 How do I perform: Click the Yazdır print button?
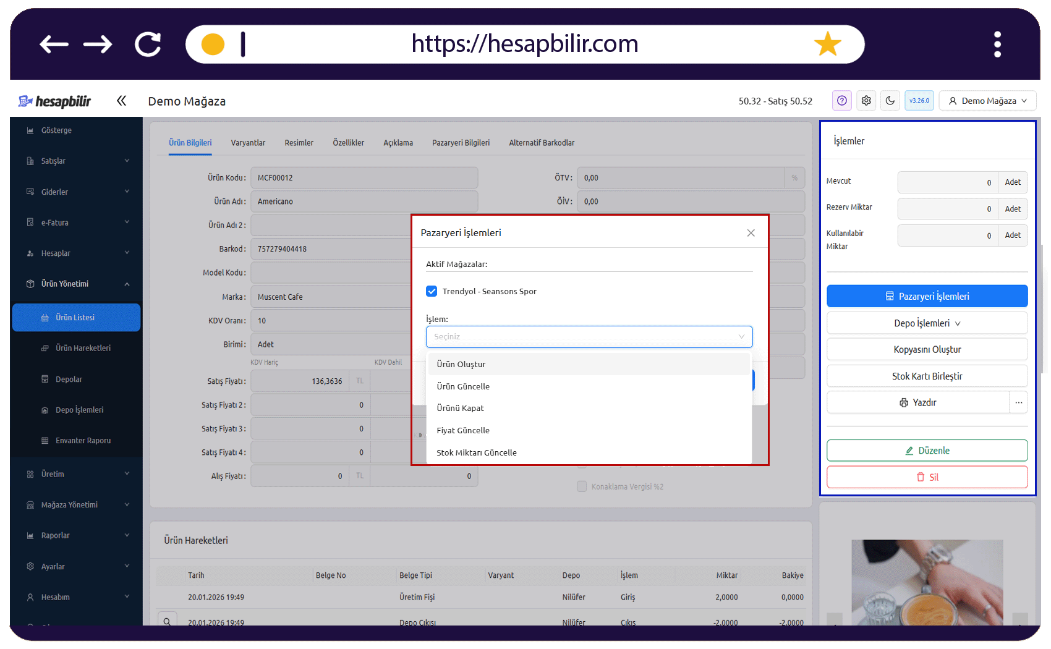click(917, 402)
